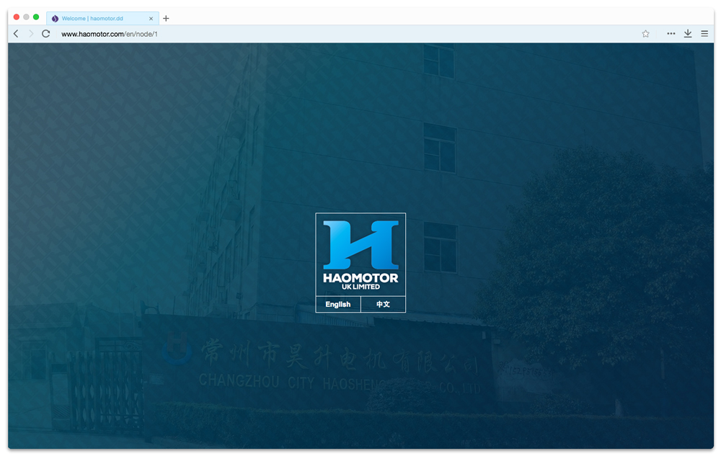Image resolution: width=721 pixels, height=456 pixels.
Task: Bookmark this page with the star icon
Action: 645,34
